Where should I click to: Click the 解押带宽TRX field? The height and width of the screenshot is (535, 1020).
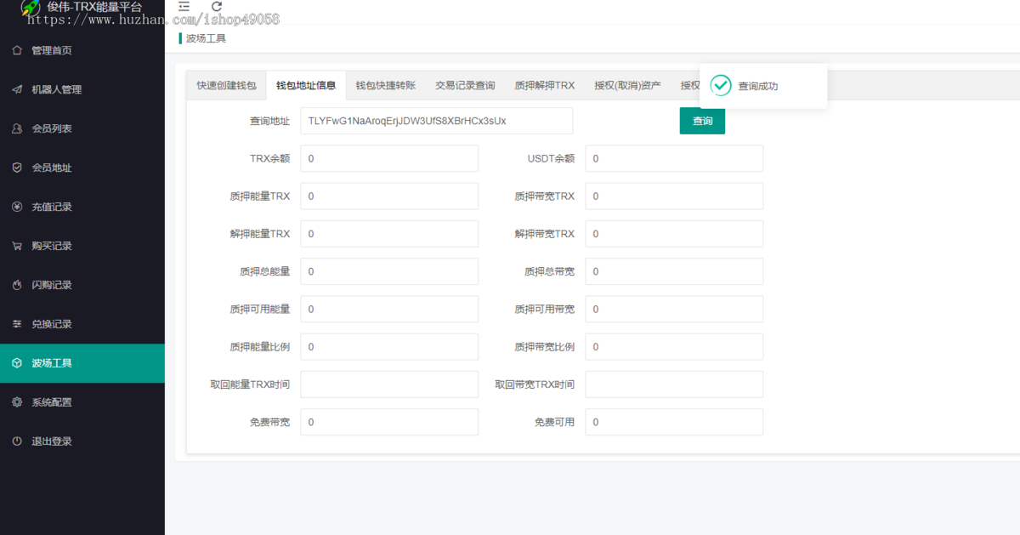coord(674,234)
